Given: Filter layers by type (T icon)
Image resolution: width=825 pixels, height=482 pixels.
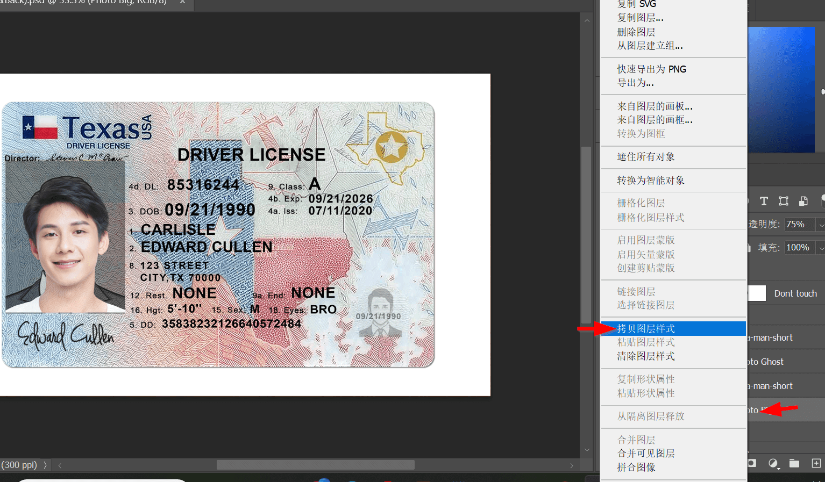Looking at the screenshot, I should pos(764,201).
